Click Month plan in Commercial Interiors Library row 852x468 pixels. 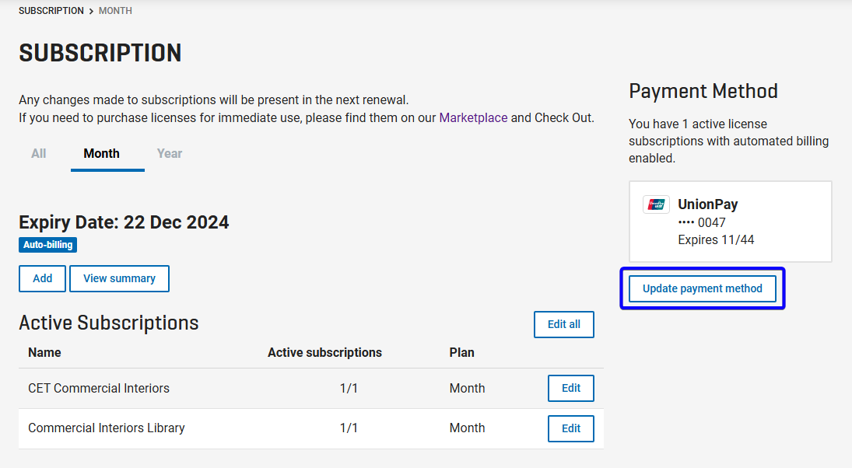click(467, 428)
